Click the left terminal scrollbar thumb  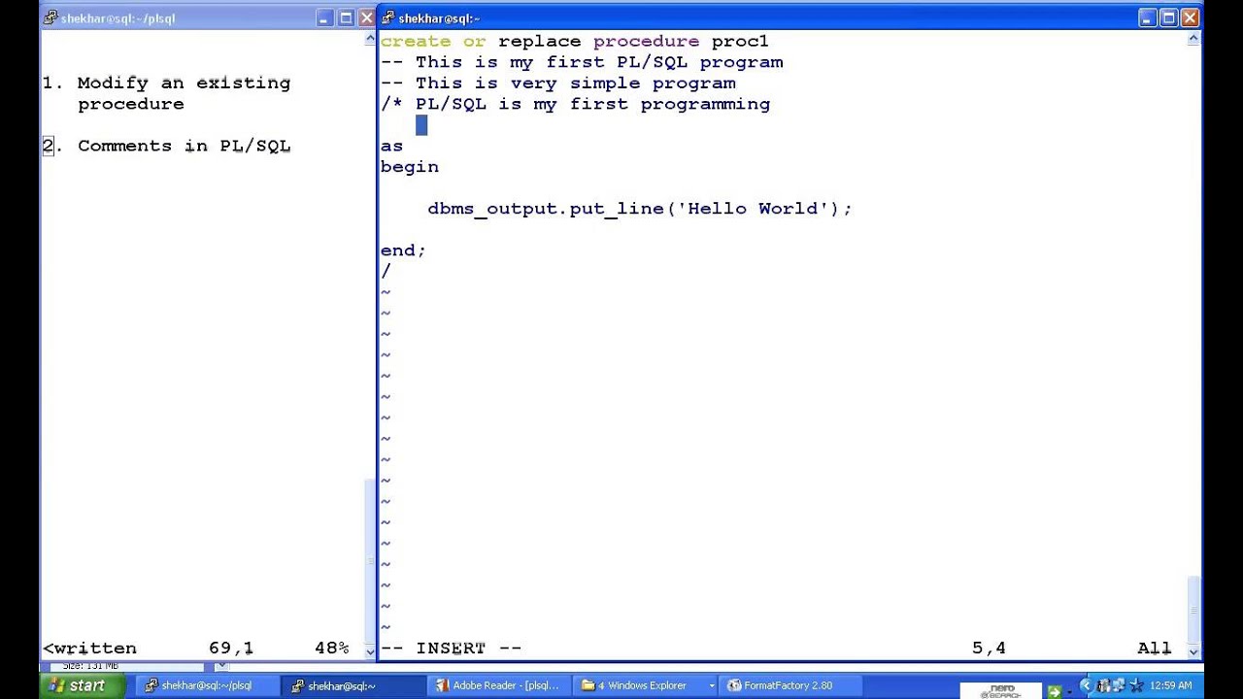370,561
